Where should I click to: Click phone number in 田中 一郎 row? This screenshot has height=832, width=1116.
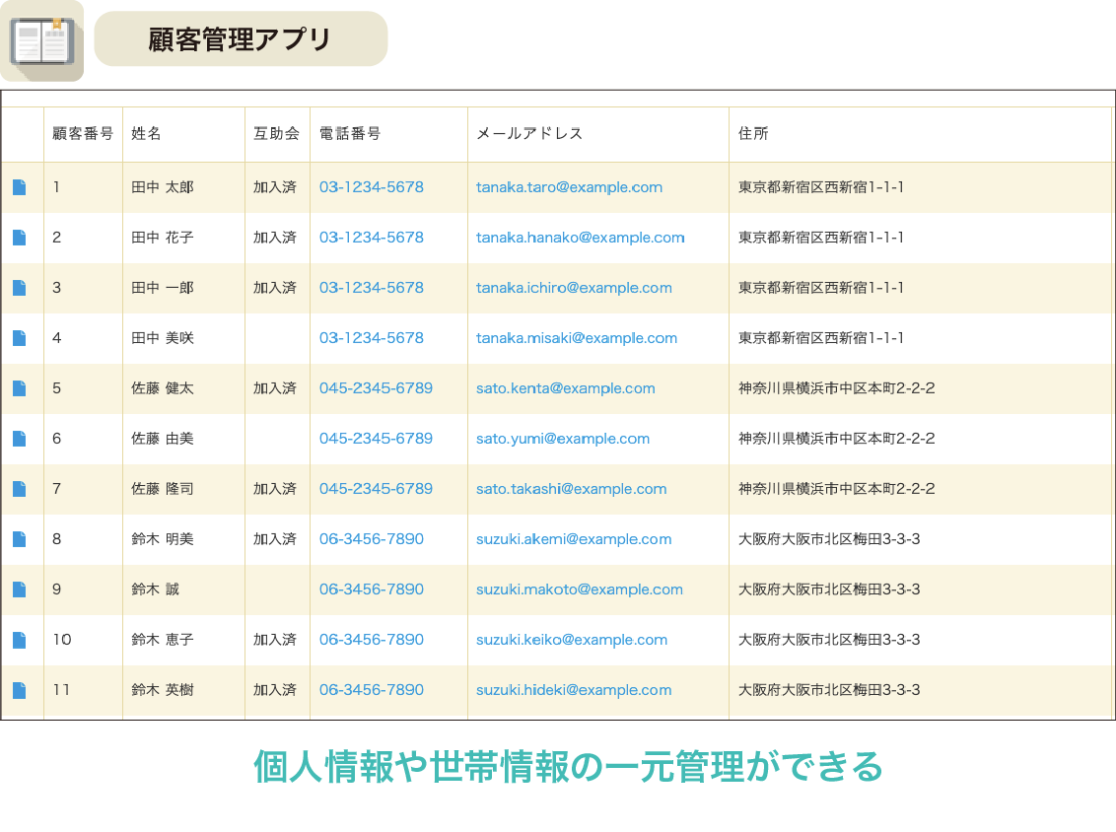372,288
